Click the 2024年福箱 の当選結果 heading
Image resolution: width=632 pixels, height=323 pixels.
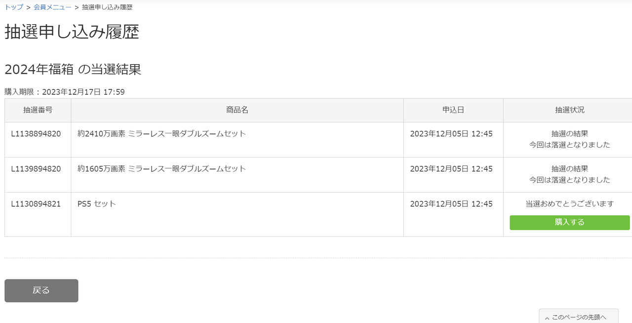tap(73, 70)
